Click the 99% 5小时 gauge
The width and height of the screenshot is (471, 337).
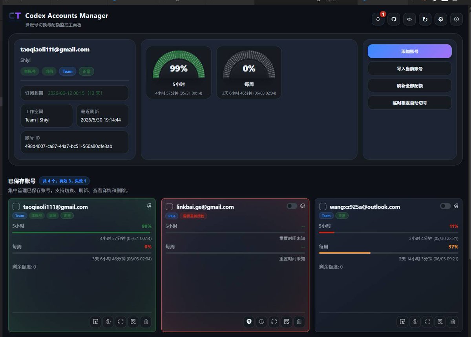coord(179,72)
